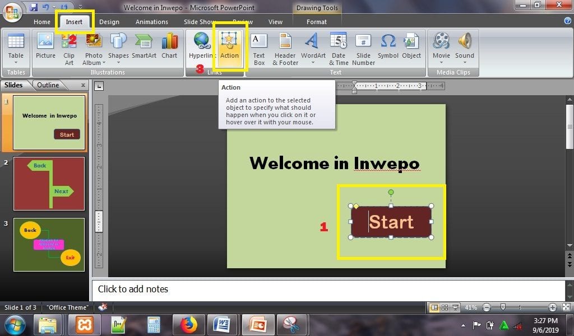Select slide 2 thumbnail with Back and Next
The width and height of the screenshot is (574, 336).
tap(49, 183)
